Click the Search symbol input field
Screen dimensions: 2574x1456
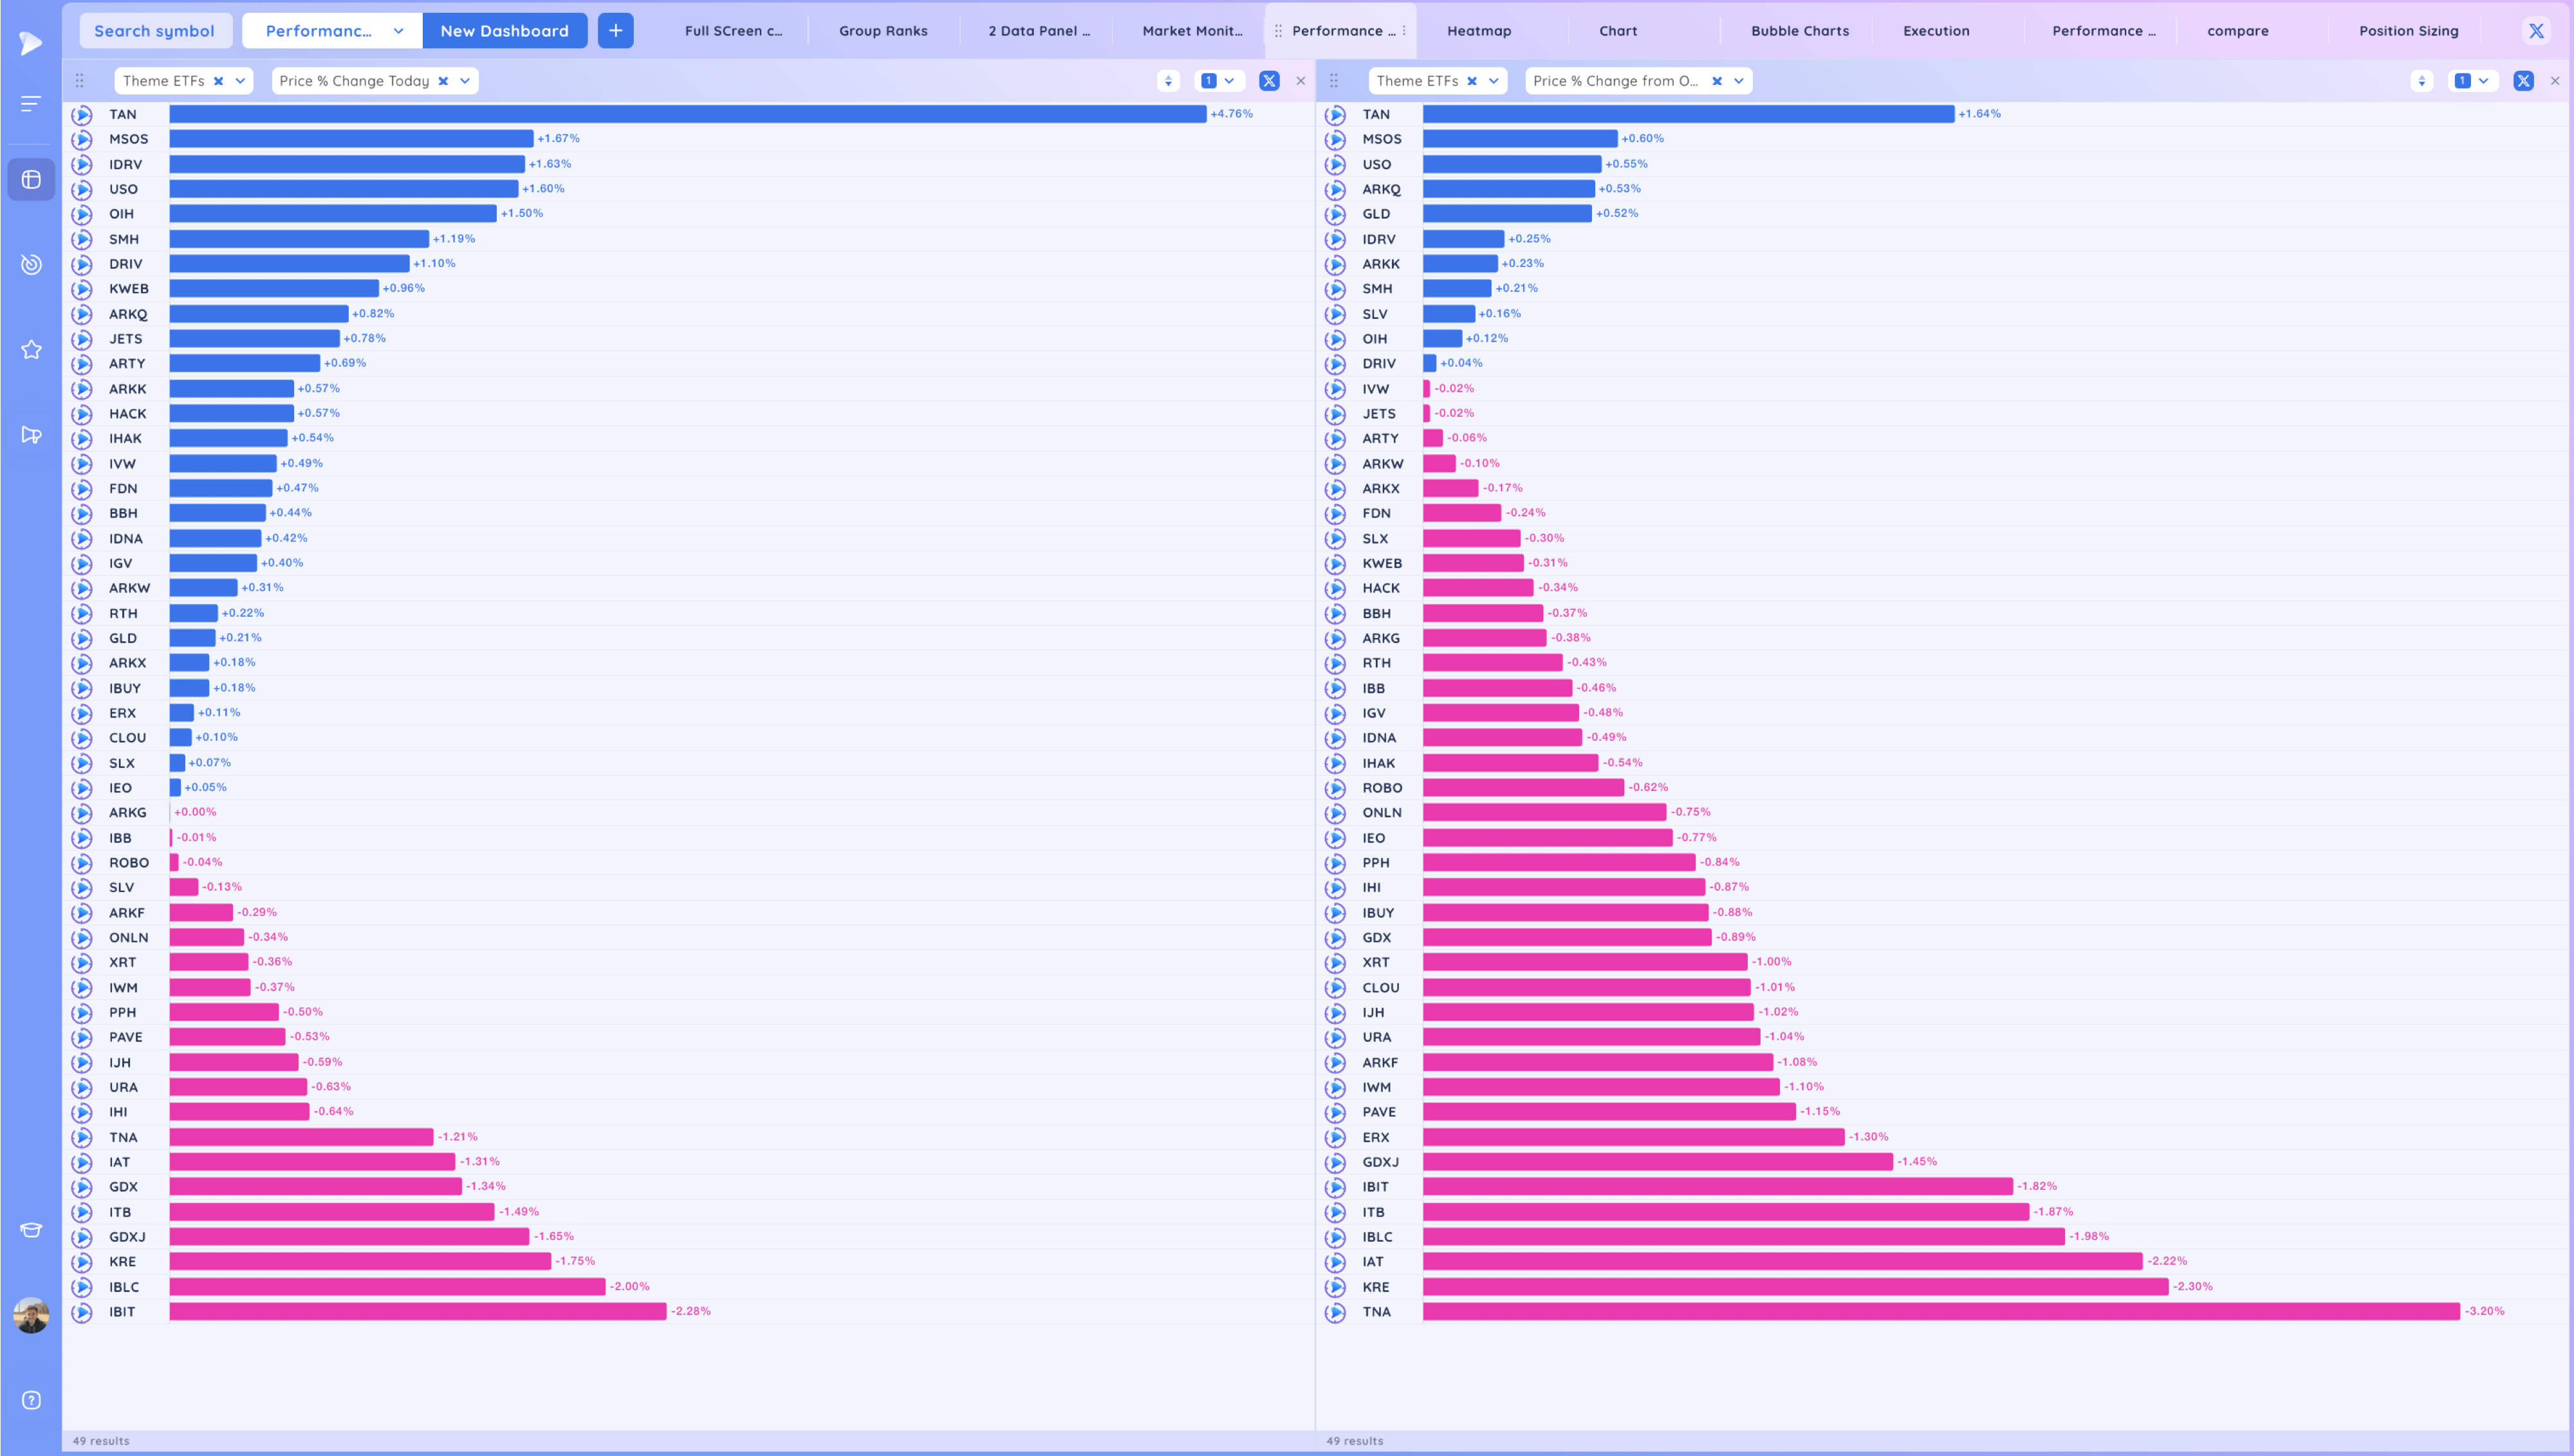154,31
